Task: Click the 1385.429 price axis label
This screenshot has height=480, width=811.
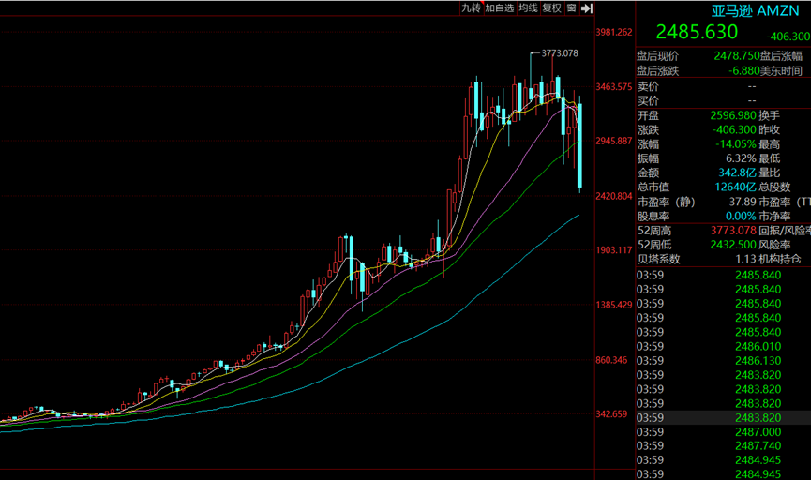Action: pyautogui.click(x=614, y=305)
